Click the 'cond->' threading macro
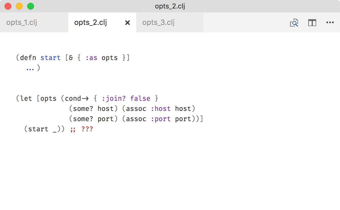 click(77, 98)
